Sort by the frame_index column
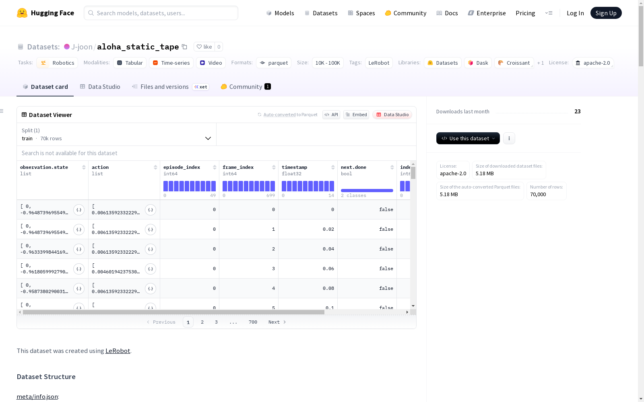 [x=274, y=167]
